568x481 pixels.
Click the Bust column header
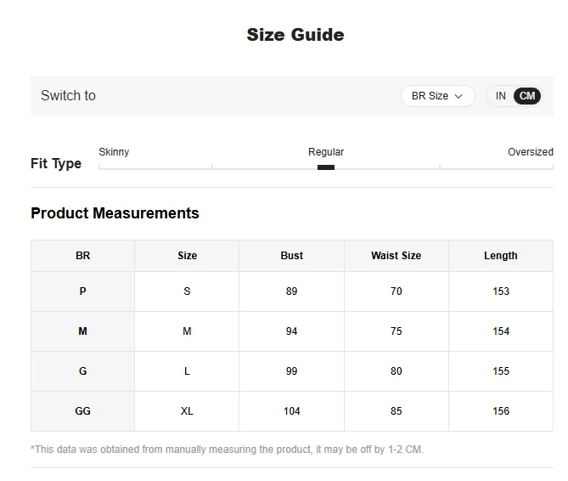(x=291, y=256)
